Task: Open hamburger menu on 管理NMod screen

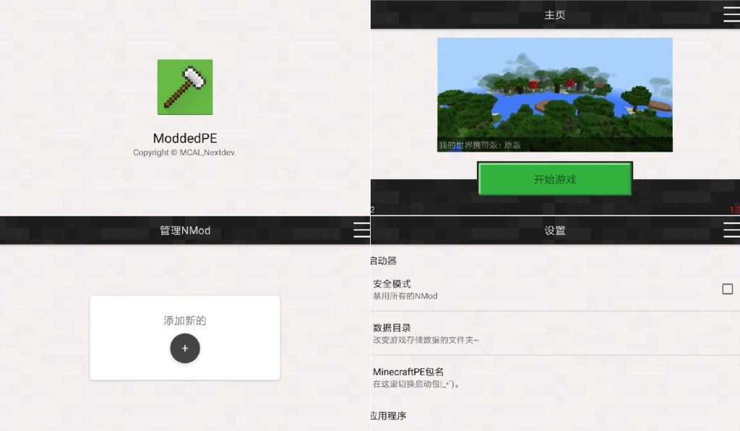Action: [361, 230]
